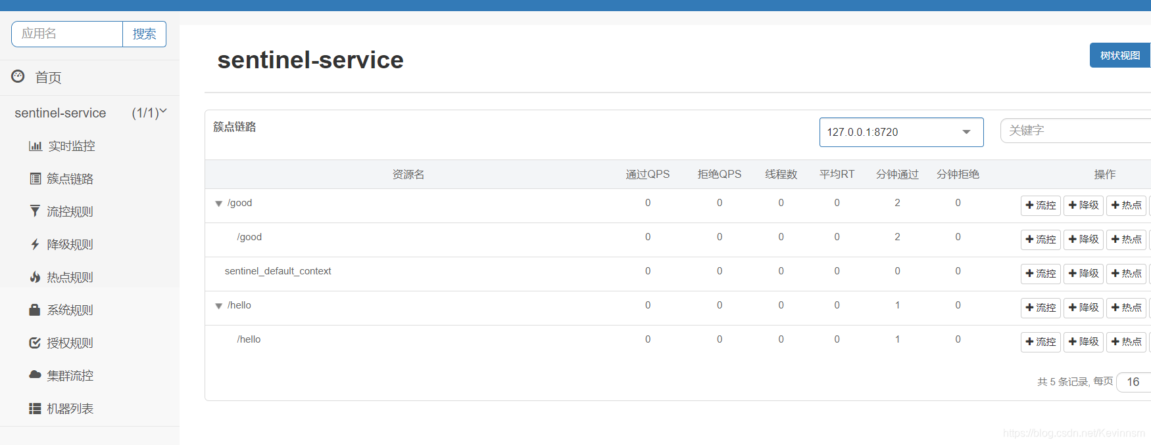Click the 资源名 column header
1151x445 pixels.
pyautogui.click(x=408, y=175)
